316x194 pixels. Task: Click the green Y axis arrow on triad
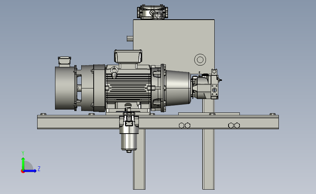point(23,164)
